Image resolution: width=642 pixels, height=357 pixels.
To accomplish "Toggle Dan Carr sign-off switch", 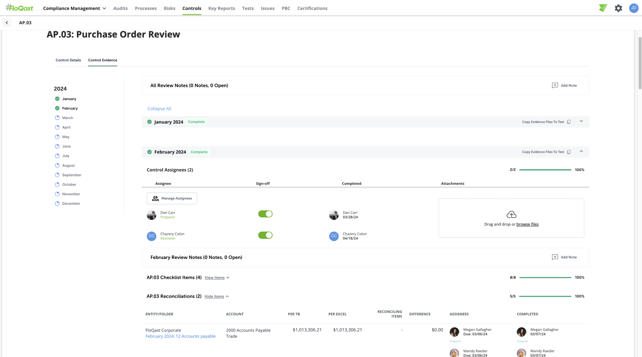I will pyautogui.click(x=265, y=214).
